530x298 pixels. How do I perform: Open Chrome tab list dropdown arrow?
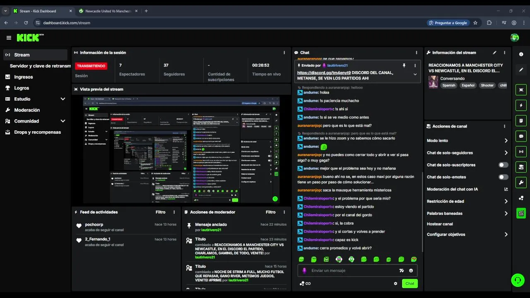tap(5, 11)
